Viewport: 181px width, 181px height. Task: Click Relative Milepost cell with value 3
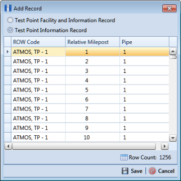[93, 71]
